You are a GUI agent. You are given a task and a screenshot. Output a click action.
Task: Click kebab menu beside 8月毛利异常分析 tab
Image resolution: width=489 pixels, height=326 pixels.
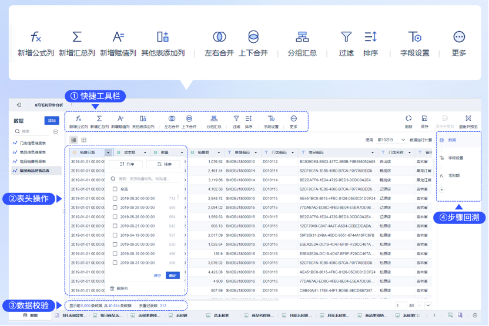72,105
